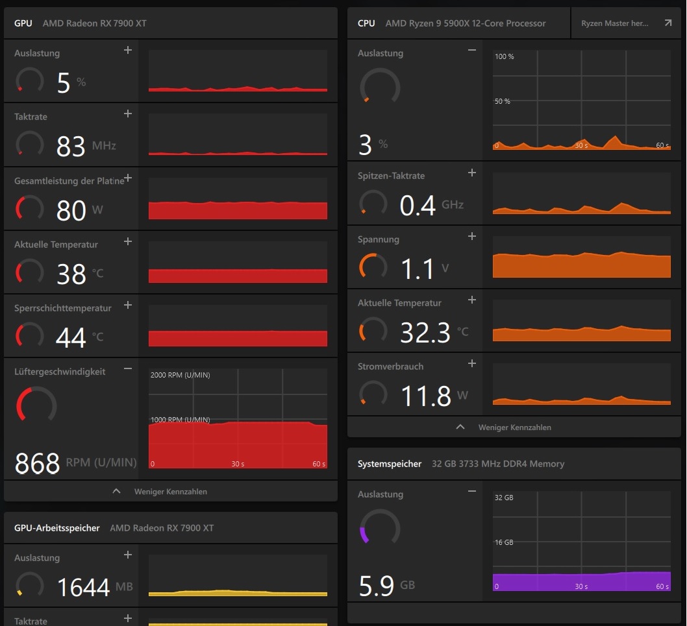Collapse the CPU Auslastung graph
Image resolution: width=687 pixels, height=626 pixels.
[x=471, y=51]
